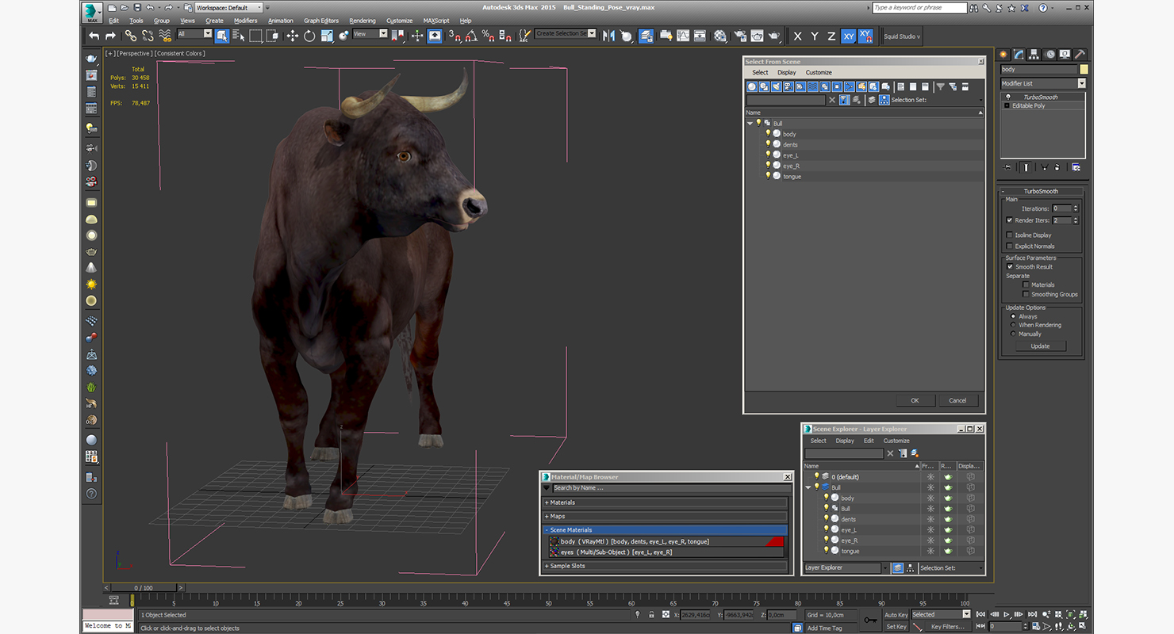Image resolution: width=1174 pixels, height=634 pixels.
Task: Open the MAXScript menu
Action: (436, 21)
